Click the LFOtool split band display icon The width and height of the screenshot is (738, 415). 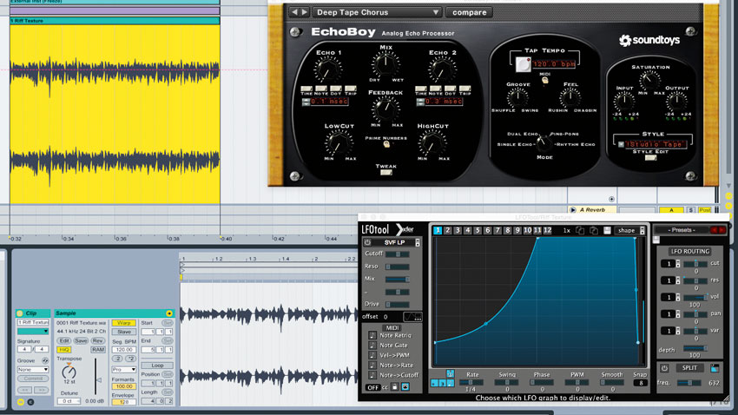coord(715,368)
